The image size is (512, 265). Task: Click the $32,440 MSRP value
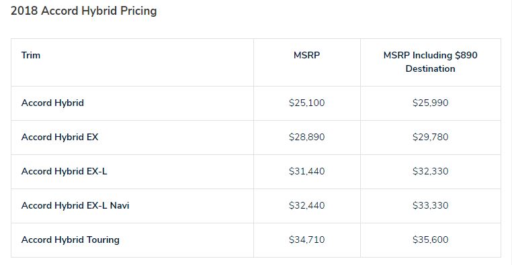pyautogui.click(x=306, y=206)
